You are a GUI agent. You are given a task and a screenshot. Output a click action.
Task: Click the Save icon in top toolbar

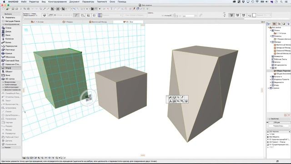[13, 9]
